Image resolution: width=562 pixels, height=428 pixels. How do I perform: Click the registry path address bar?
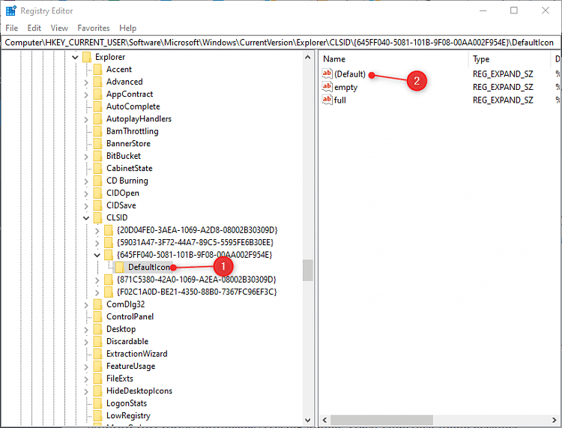click(x=281, y=42)
